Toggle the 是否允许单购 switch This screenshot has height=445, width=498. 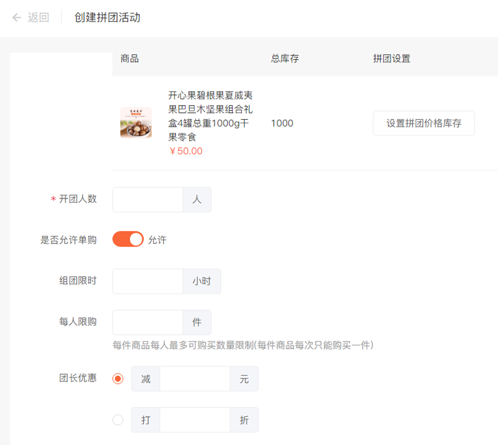(x=128, y=240)
